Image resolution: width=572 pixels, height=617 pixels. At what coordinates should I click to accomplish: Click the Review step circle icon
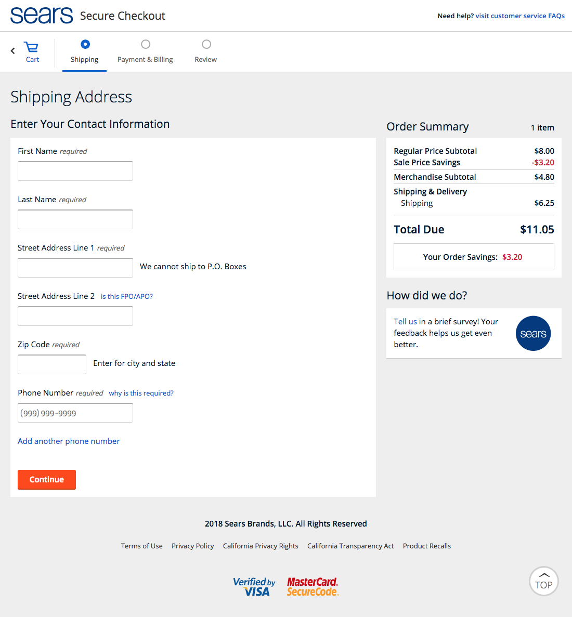coord(206,44)
